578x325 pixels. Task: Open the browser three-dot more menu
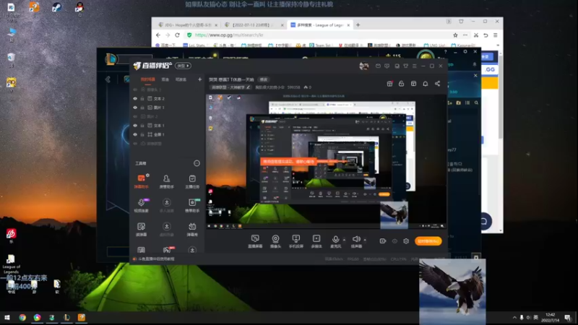click(x=465, y=35)
